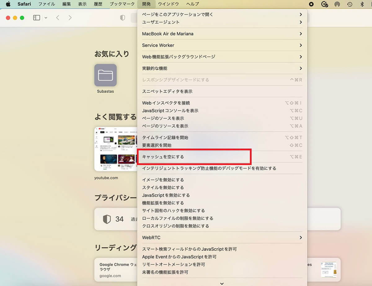Toggle スタイルを無効にする

point(222,187)
